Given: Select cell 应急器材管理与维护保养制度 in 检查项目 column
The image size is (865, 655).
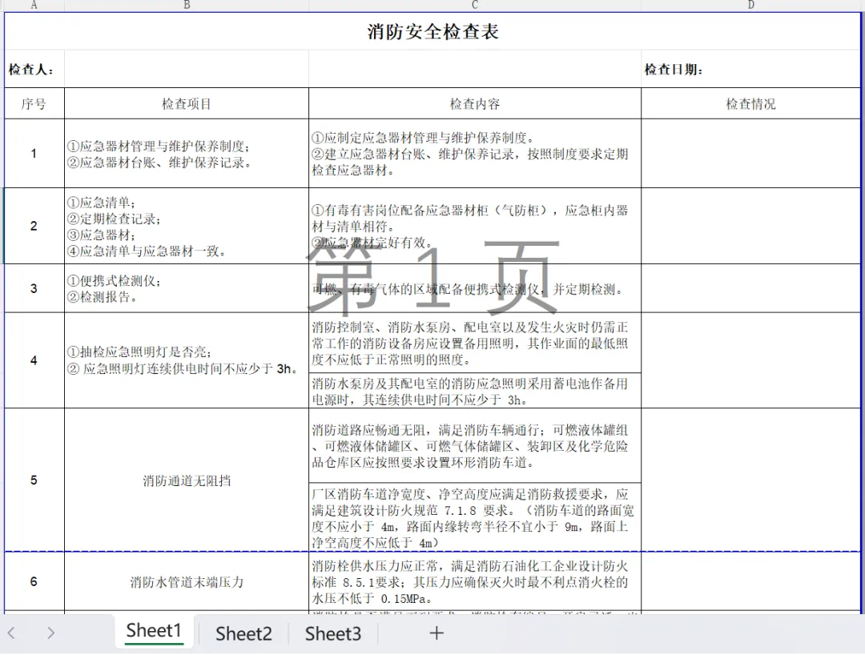Looking at the screenshot, I should [187, 153].
